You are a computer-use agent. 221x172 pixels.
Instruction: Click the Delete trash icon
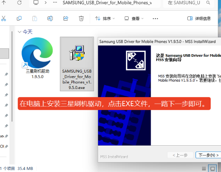pos(81,18)
